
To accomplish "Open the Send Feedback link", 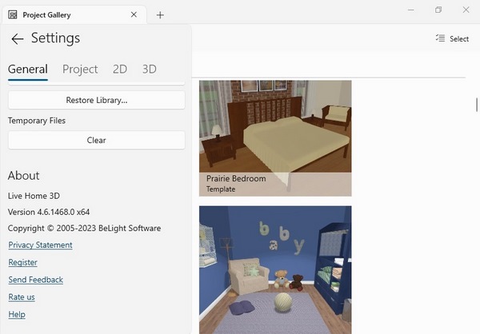I will click(36, 280).
